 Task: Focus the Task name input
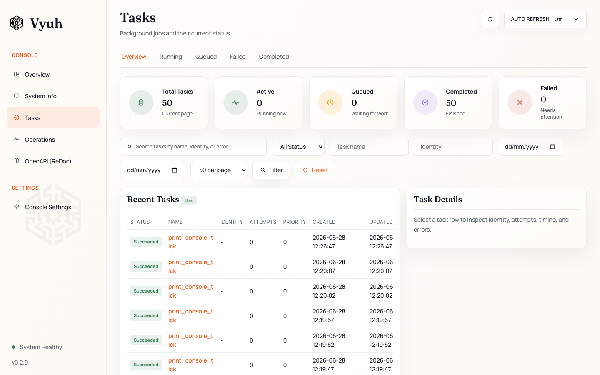pyautogui.click(x=369, y=147)
